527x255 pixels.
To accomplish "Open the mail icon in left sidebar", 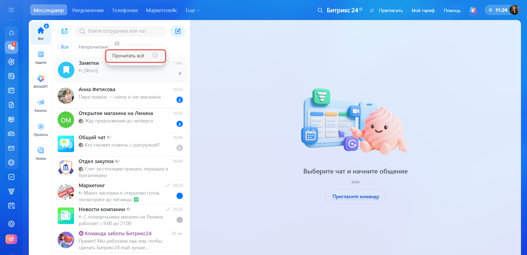I will 11,148.
